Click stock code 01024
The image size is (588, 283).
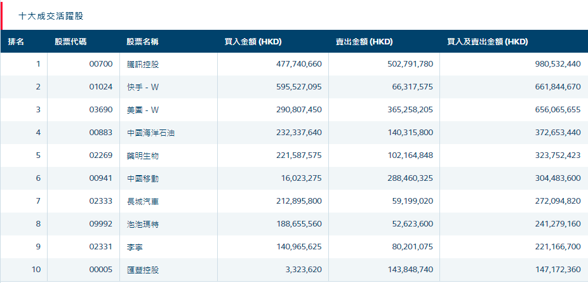101,87
